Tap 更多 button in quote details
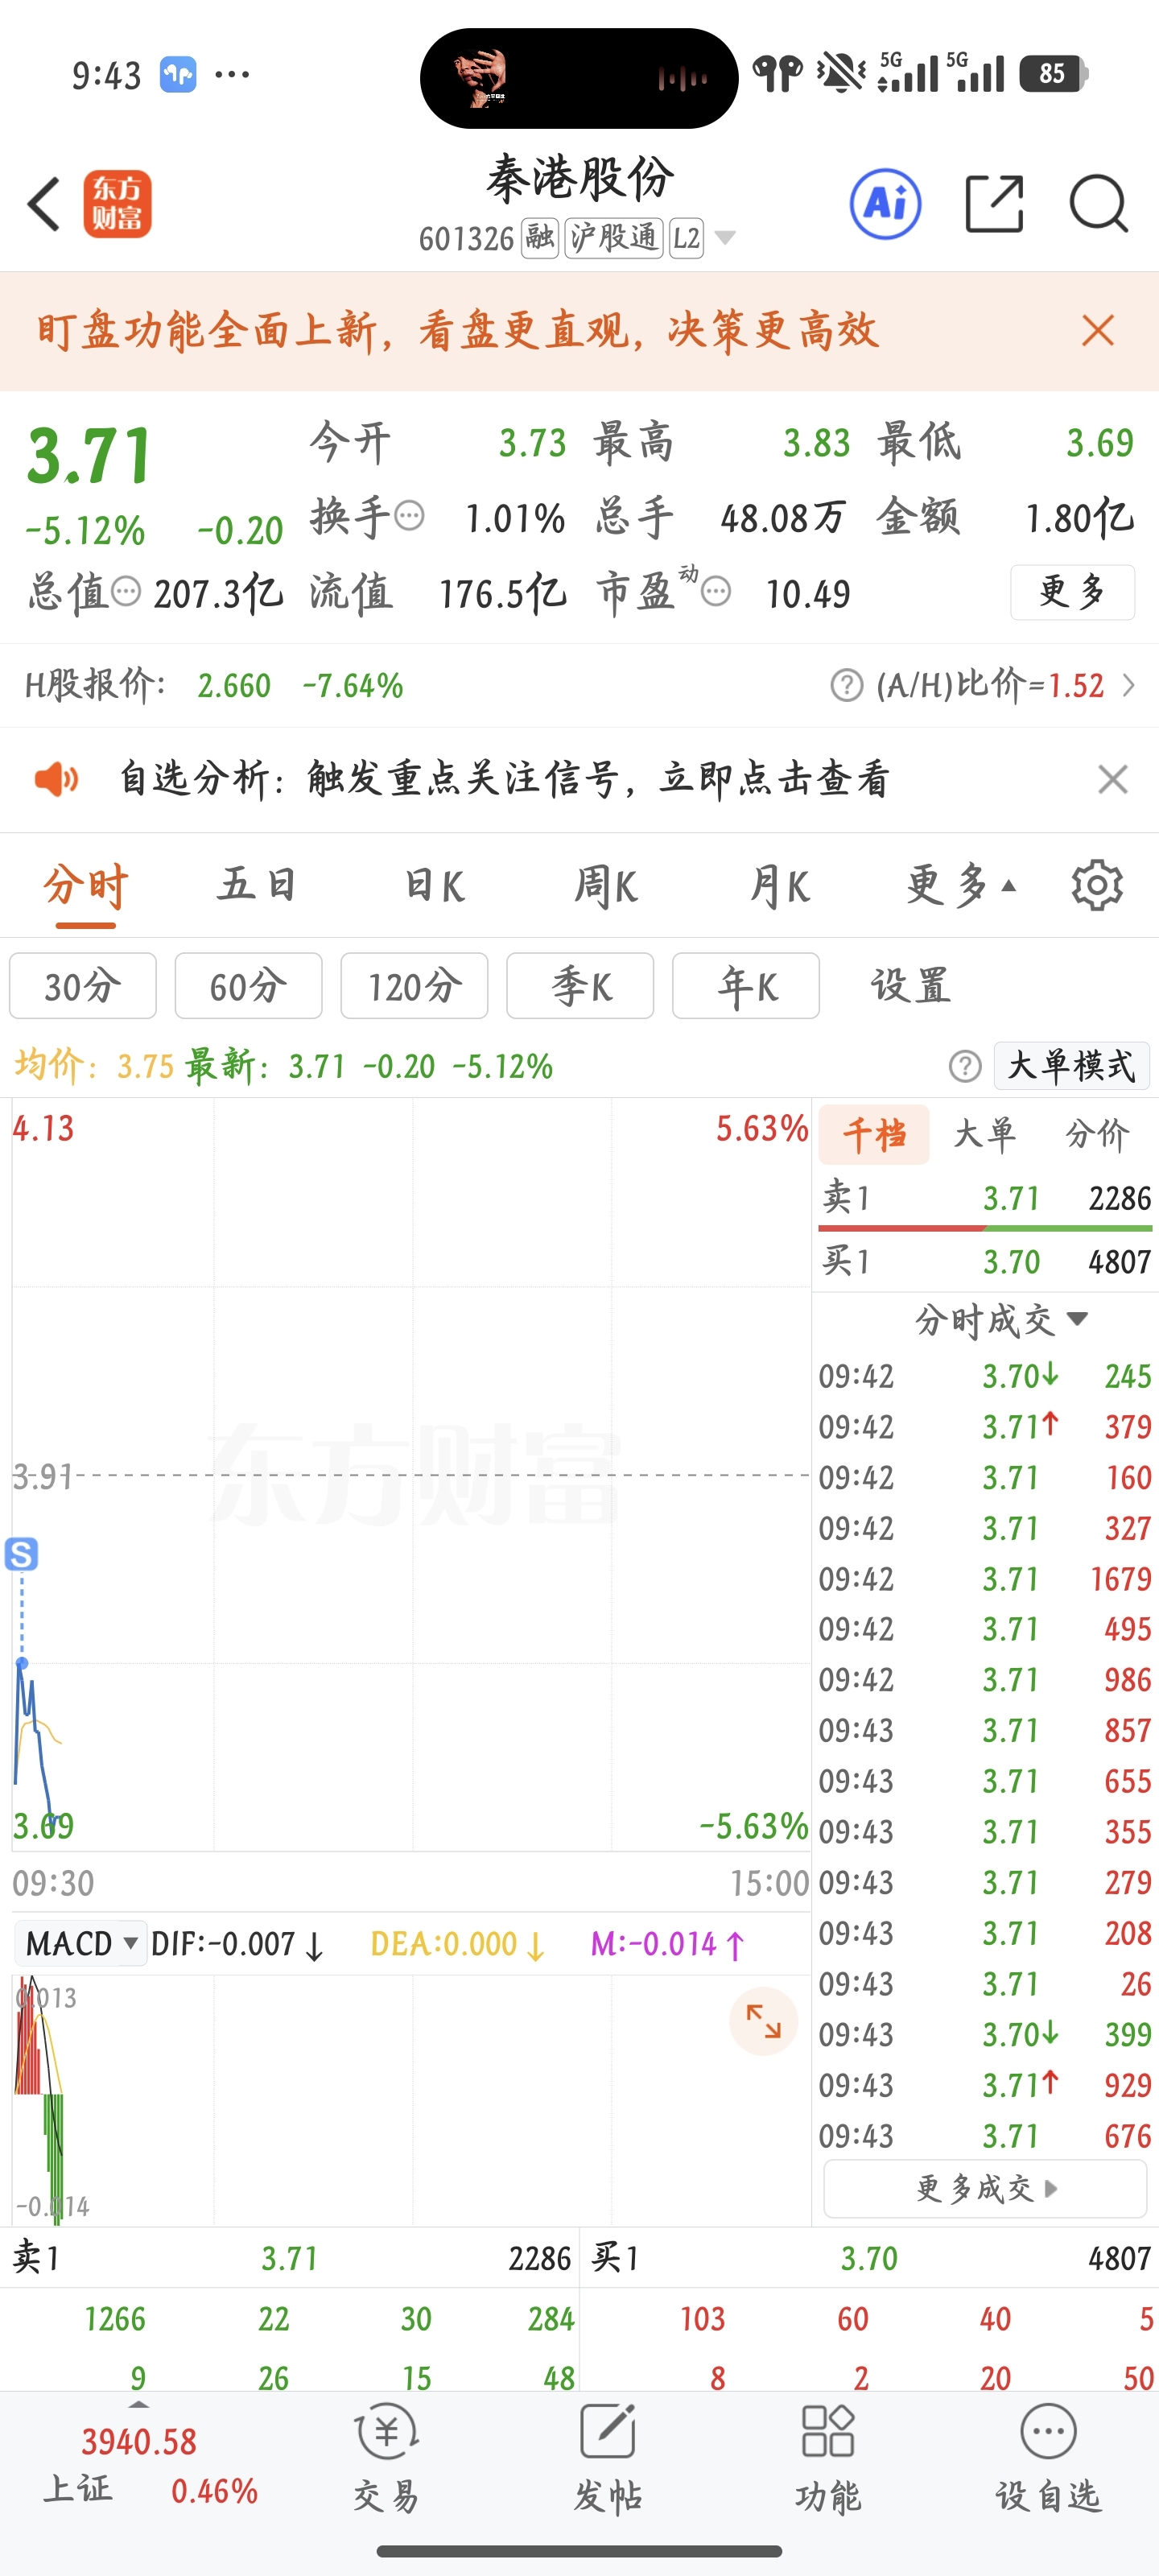 click(x=1072, y=592)
